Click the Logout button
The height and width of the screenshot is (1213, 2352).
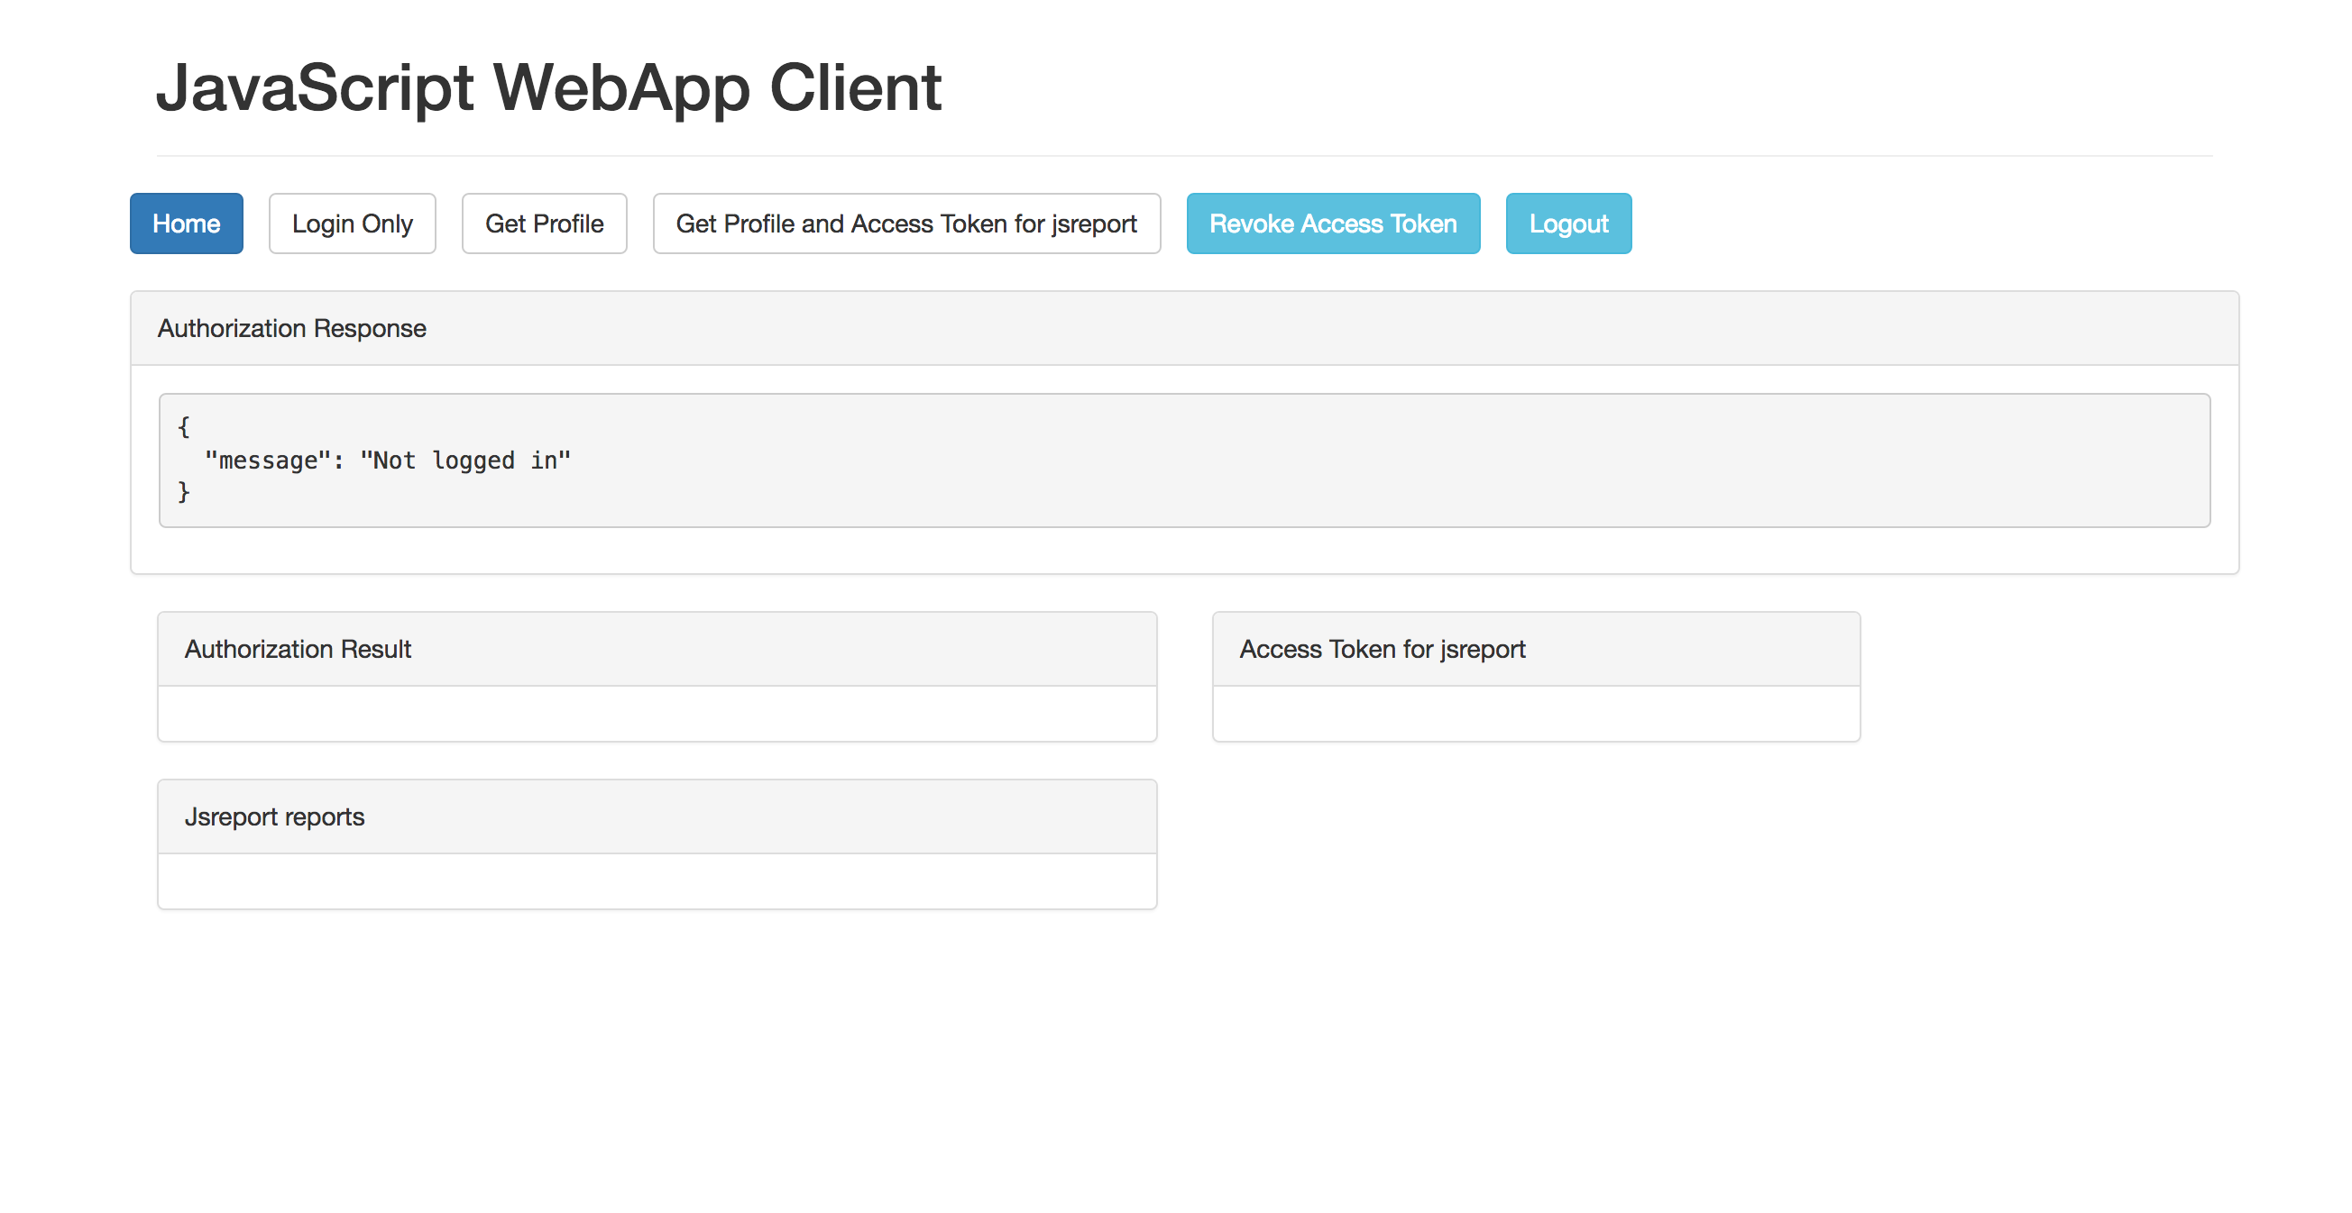click(x=1567, y=223)
